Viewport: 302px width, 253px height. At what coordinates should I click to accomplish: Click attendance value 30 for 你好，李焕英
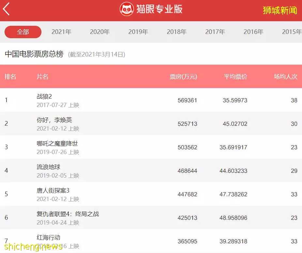(294, 124)
